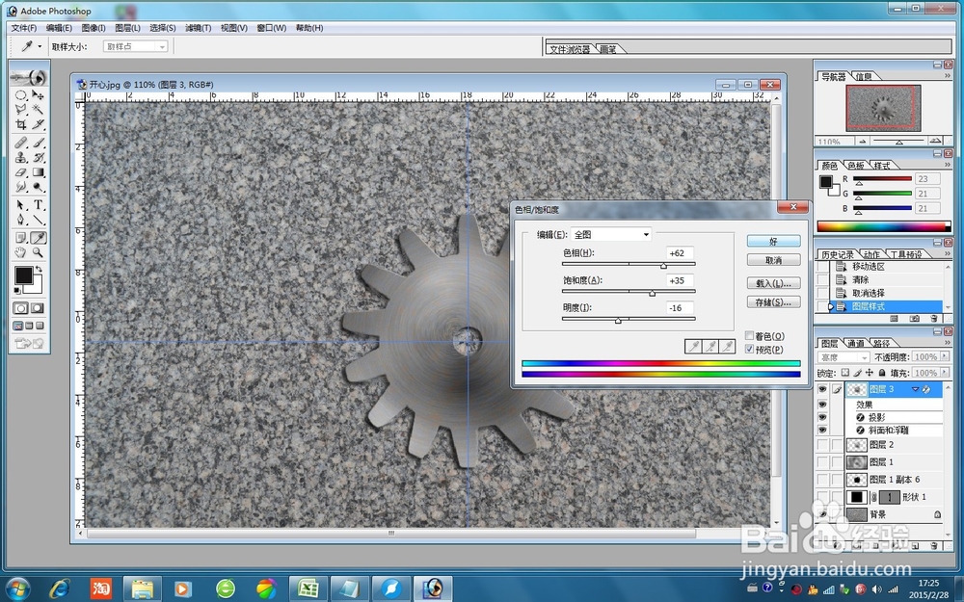The width and height of the screenshot is (964, 602).
Task: Click the 色相 hue slider handle
Action: click(663, 266)
